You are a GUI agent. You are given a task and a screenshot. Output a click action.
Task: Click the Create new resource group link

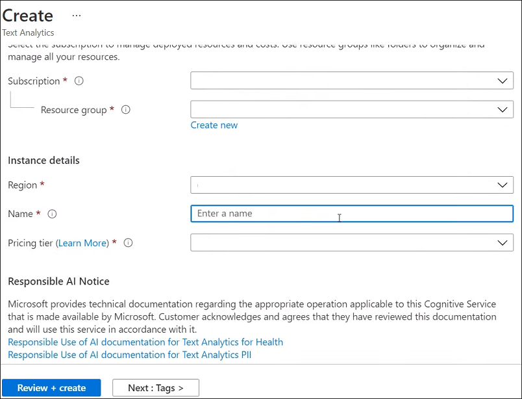tap(214, 125)
